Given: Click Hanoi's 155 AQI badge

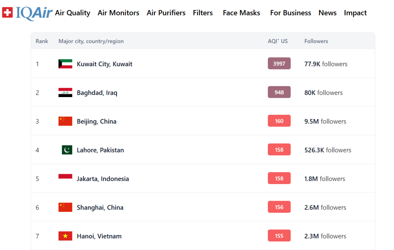Looking at the screenshot, I should (279, 236).
